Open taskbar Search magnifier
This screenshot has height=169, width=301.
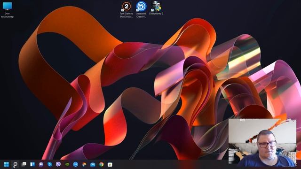click(15, 164)
